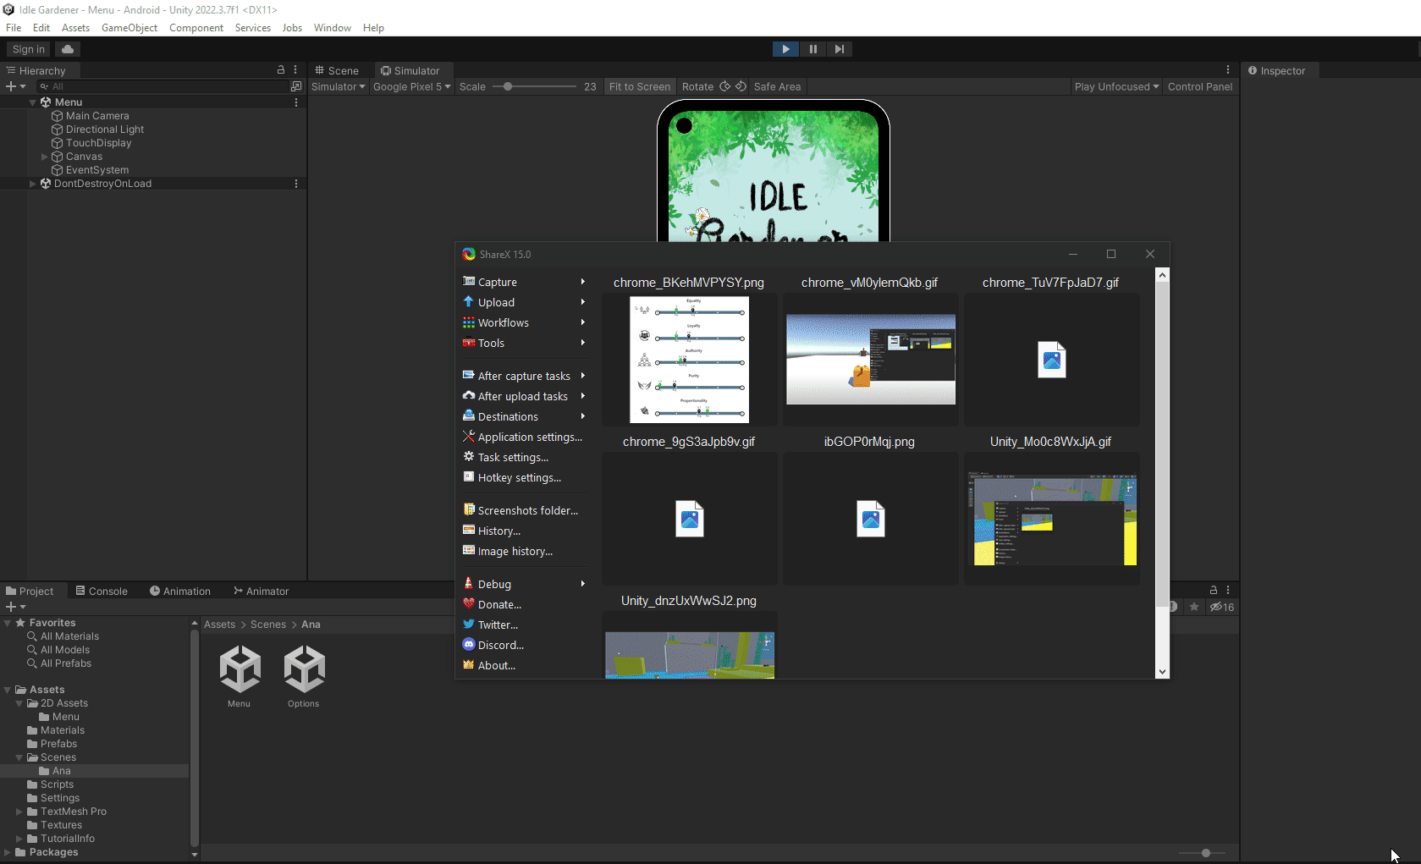Image resolution: width=1421 pixels, height=864 pixels.
Task: Open the ShareX Twitter link
Action: point(524,625)
